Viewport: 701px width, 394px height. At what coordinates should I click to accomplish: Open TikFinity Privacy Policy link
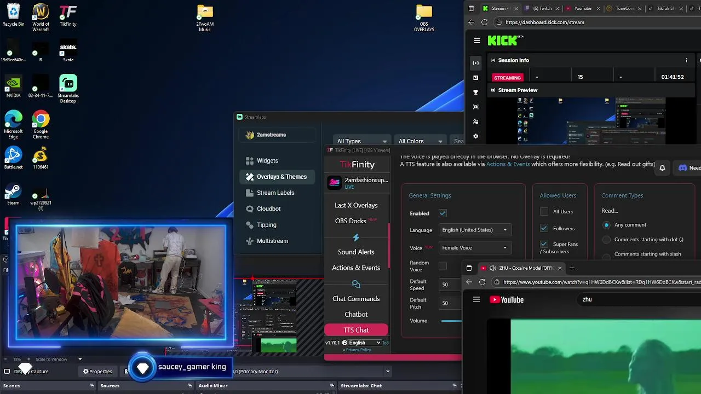click(358, 350)
